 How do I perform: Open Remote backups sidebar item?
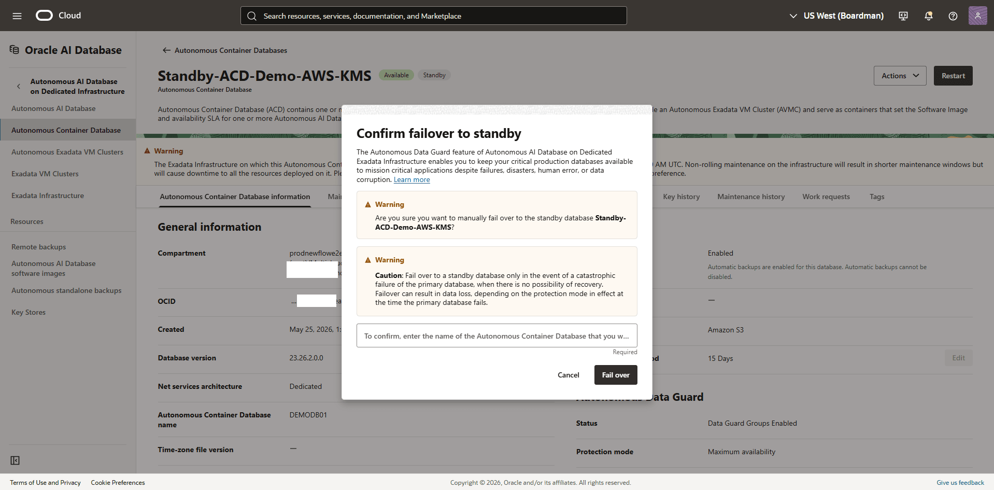(x=39, y=247)
